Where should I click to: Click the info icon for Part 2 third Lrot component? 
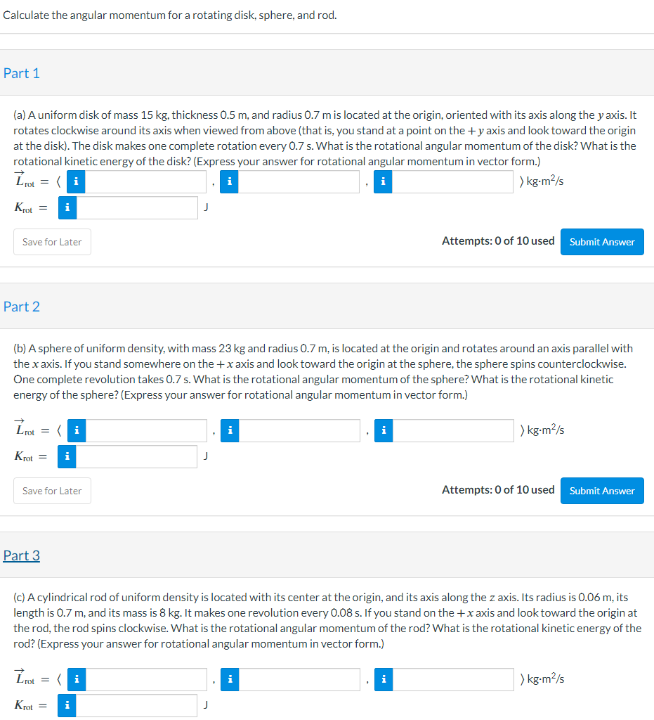click(383, 430)
